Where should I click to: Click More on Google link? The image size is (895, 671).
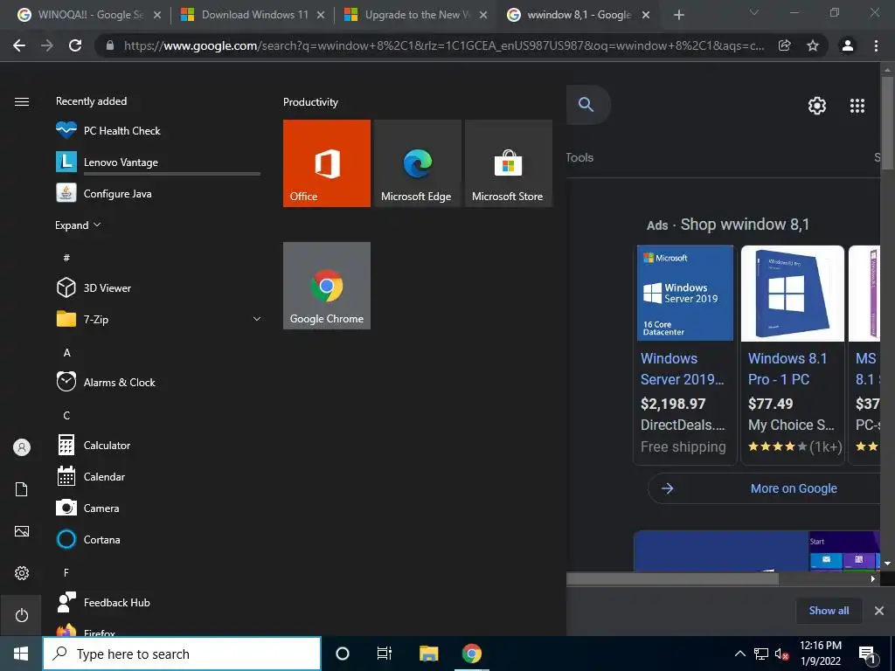tap(794, 488)
